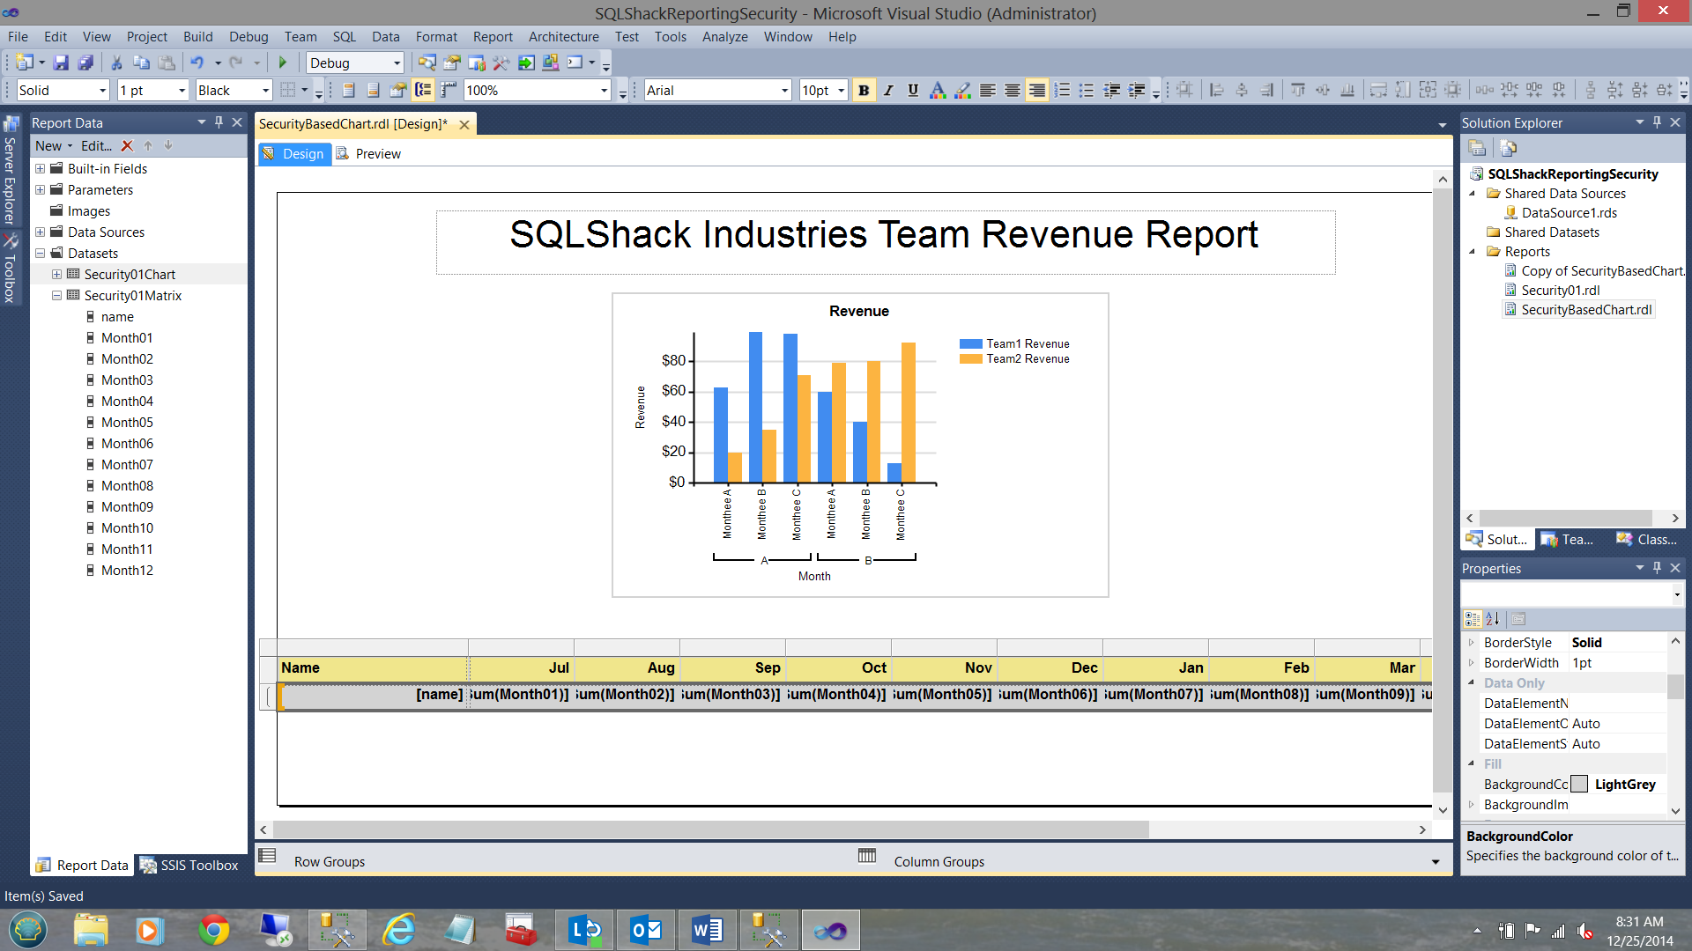The height and width of the screenshot is (951, 1692).
Task: Click the Undo arrow icon
Action: [197, 63]
